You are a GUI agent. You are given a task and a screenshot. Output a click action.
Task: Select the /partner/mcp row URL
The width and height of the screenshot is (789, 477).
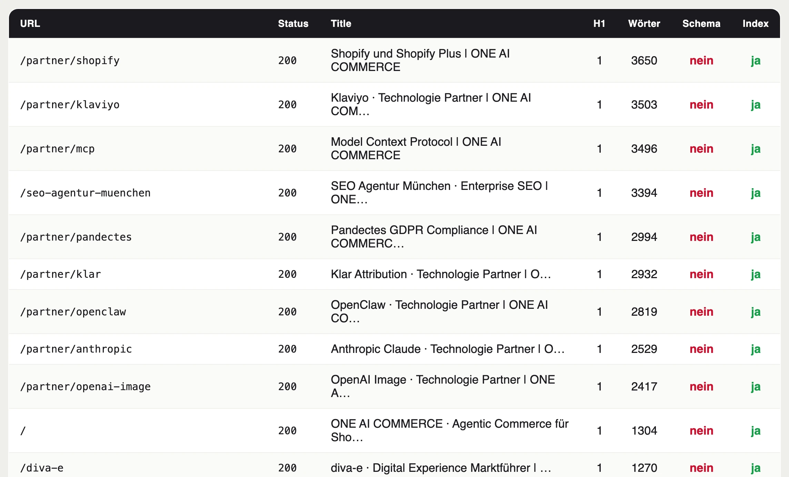pos(57,149)
